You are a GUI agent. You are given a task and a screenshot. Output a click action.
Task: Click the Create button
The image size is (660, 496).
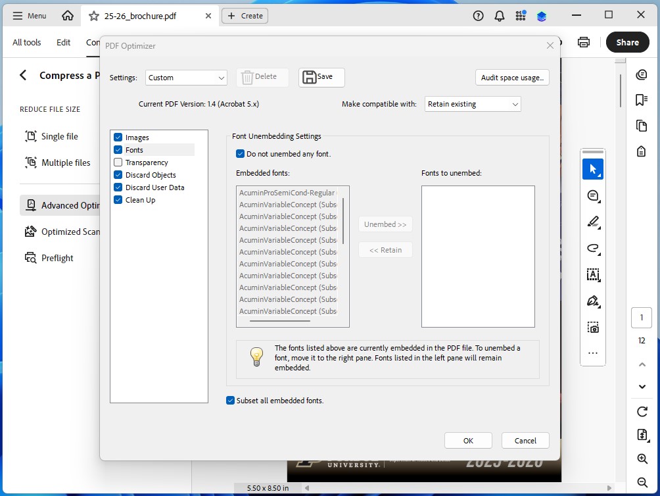coord(245,16)
